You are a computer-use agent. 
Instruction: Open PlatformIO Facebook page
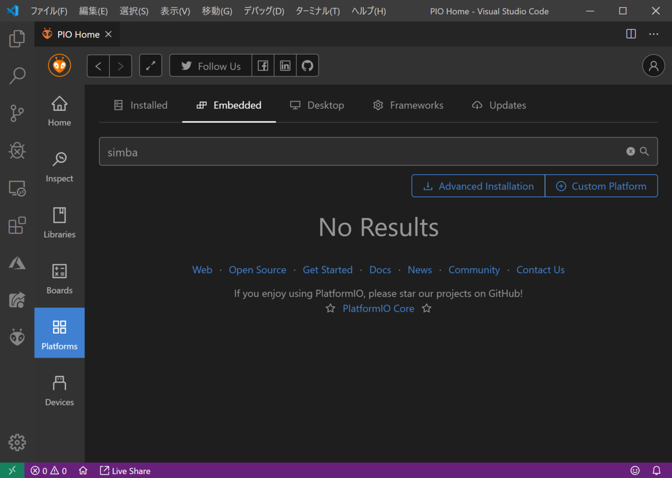(x=263, y=66)
